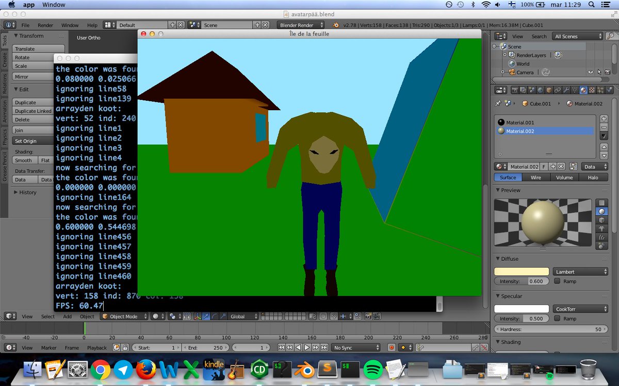Open the Render properties tab camera icon

point(515,90)
